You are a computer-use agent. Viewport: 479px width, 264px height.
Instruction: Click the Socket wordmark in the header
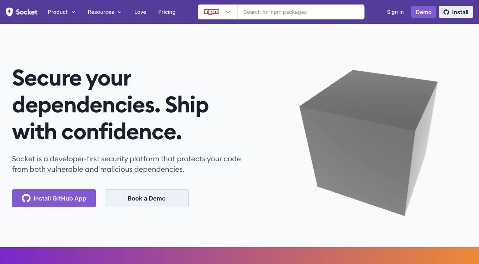tap(27, 12)
